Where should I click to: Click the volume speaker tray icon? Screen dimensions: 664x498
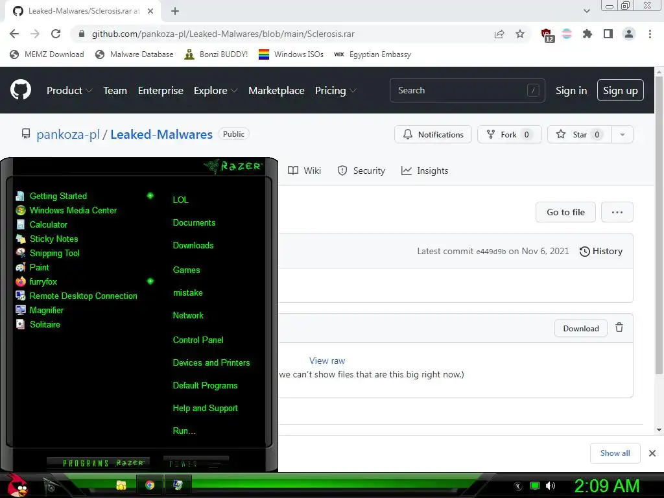(550, 486)
